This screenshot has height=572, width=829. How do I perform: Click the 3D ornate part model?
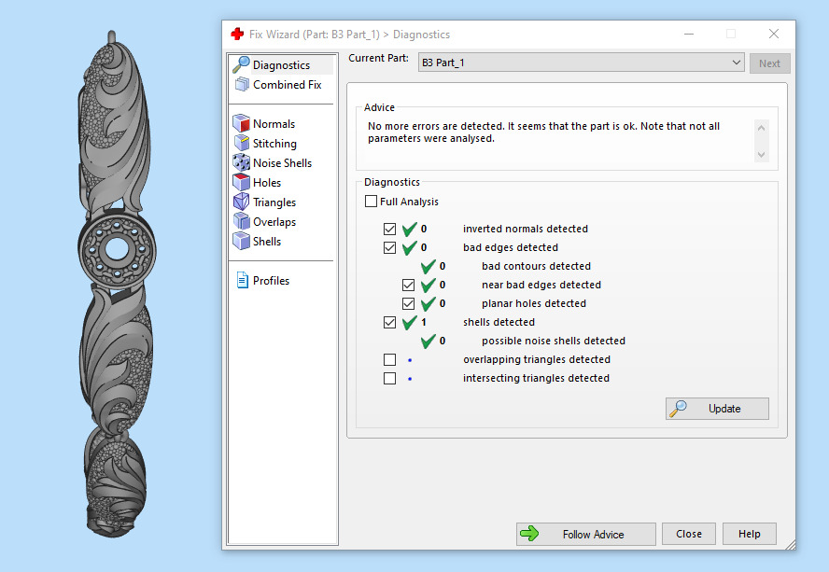117,286
